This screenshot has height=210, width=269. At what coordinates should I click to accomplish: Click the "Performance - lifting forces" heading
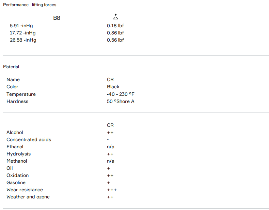30,5
